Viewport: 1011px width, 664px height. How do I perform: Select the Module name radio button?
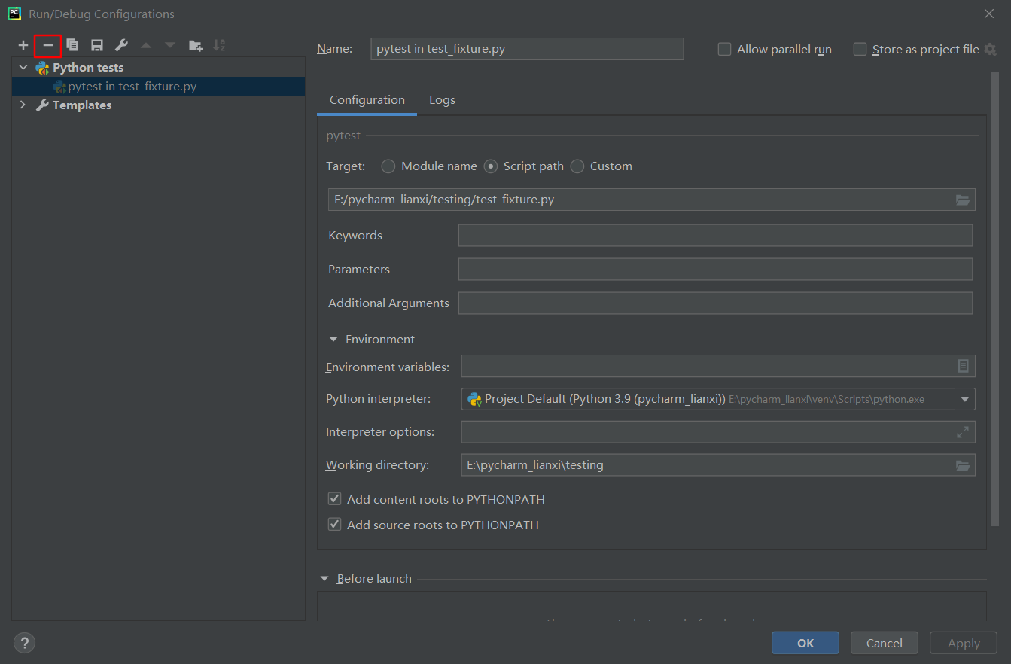tap(388, 166)
